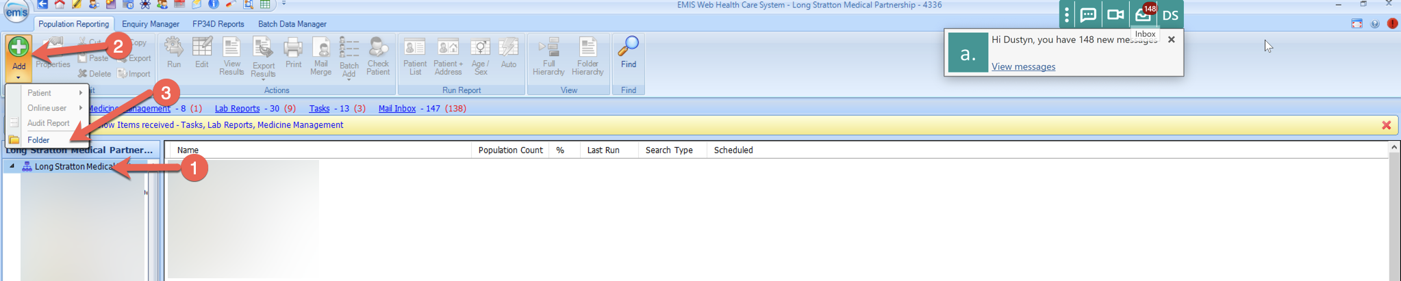Sort by the Population Count column header
1401x281 pixels.
click(x=510, y=150)
